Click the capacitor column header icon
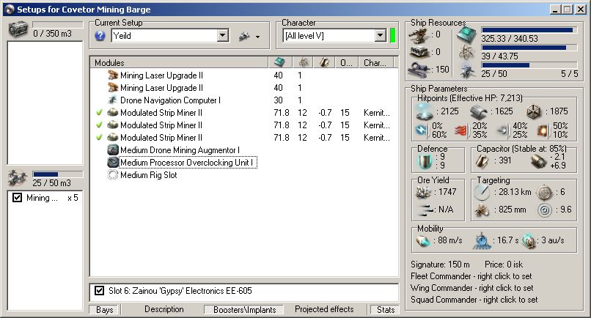 (324, 62)
